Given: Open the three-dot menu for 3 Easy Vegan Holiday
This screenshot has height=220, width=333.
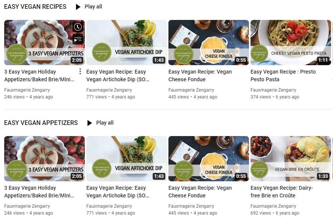Looking at the screenshot, I should [80, 72].
